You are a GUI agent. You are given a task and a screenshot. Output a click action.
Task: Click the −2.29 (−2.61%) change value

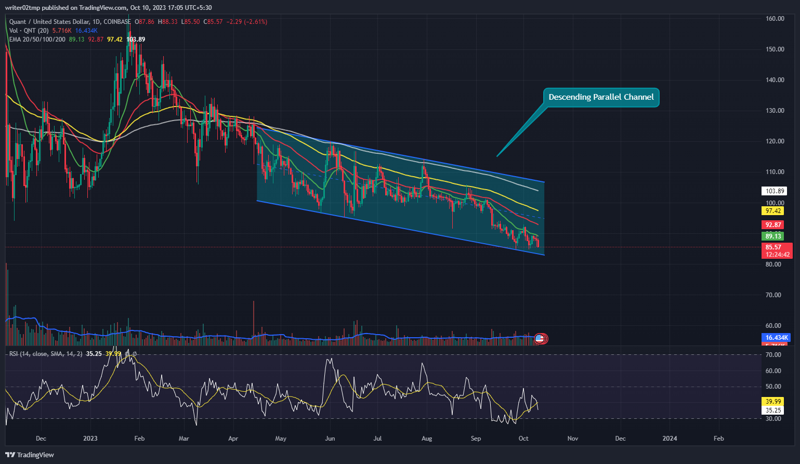[x=247, y=22]
